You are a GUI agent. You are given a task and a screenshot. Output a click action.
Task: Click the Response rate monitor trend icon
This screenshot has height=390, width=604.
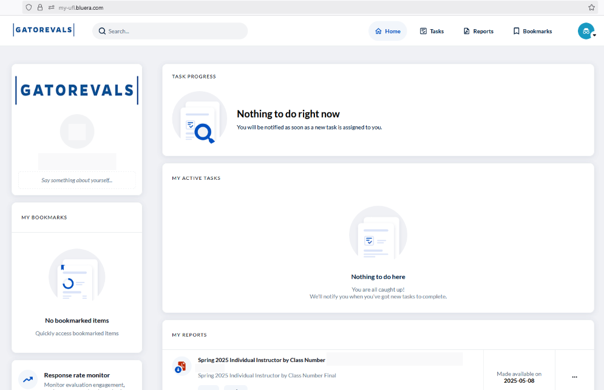click(28, 380)
